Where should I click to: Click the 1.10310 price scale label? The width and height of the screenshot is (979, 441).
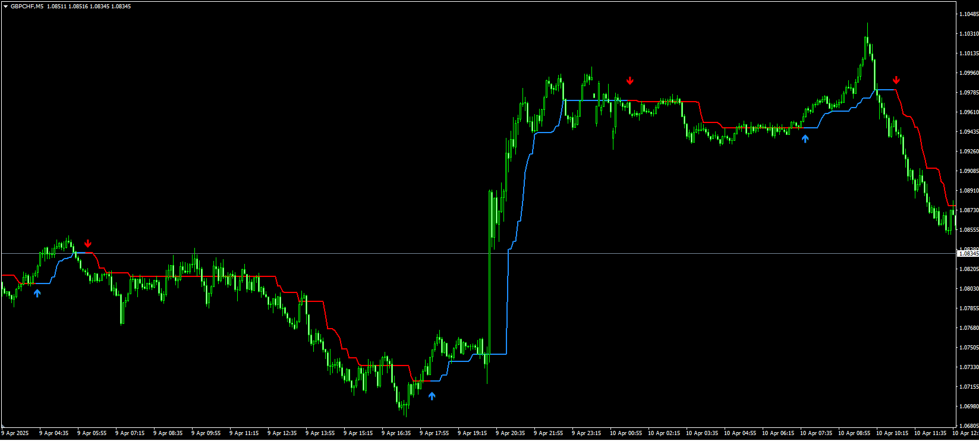pos(968,33)
